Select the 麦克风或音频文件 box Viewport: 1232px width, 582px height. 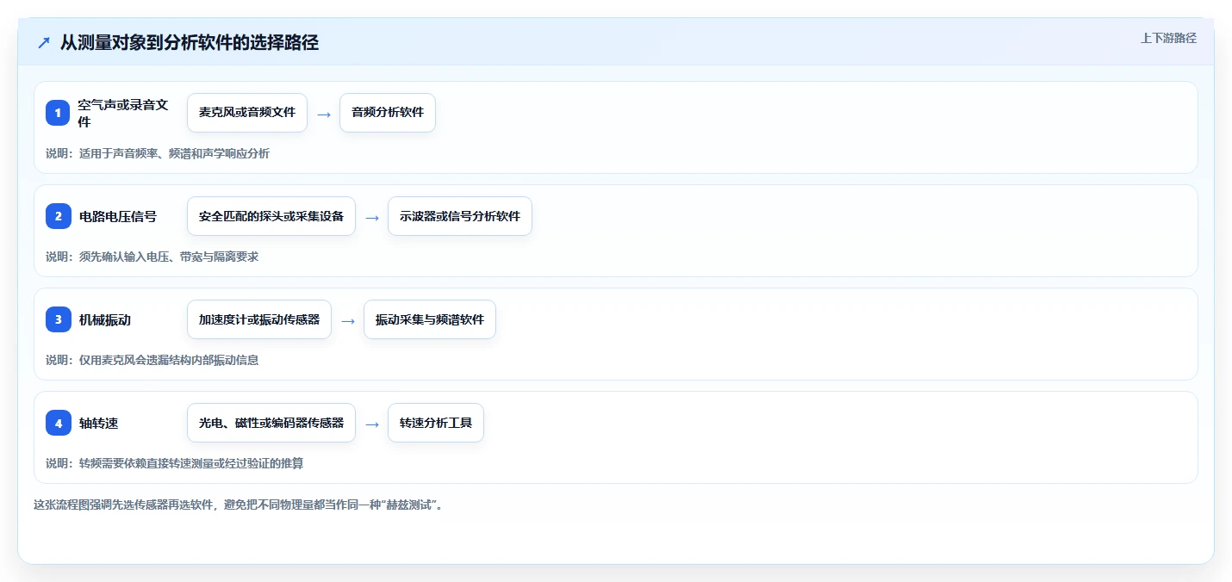[x=247, y=113]
